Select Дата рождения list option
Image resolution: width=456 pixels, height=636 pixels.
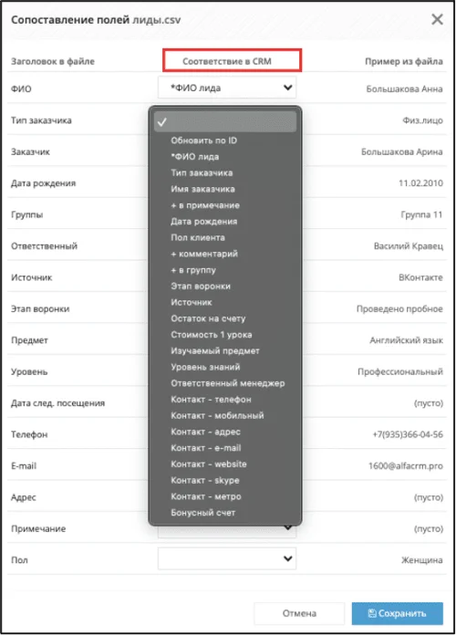204,222
